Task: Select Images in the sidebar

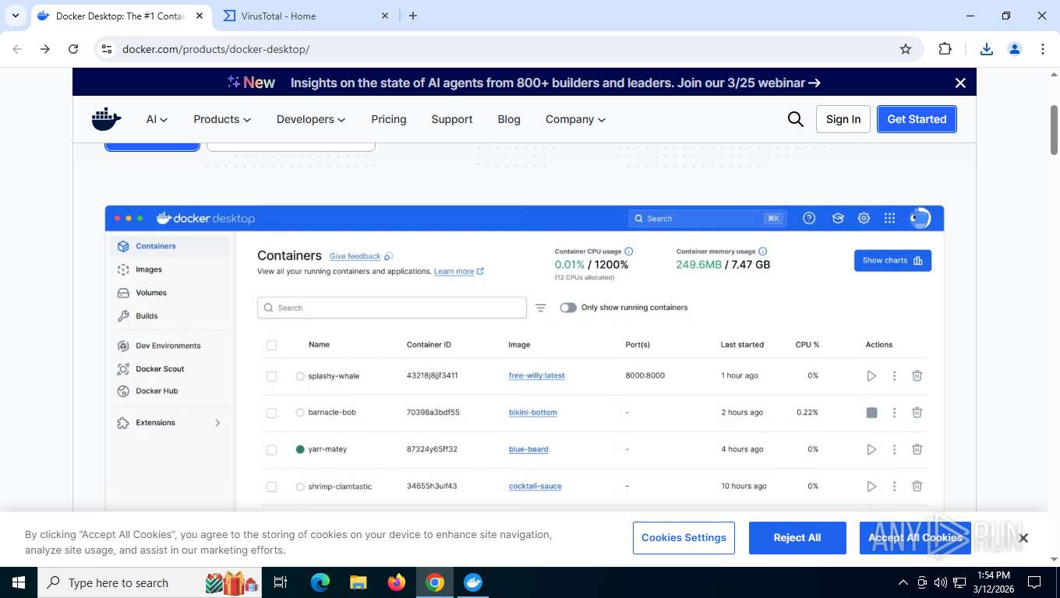Action: [x=148, y=269]
